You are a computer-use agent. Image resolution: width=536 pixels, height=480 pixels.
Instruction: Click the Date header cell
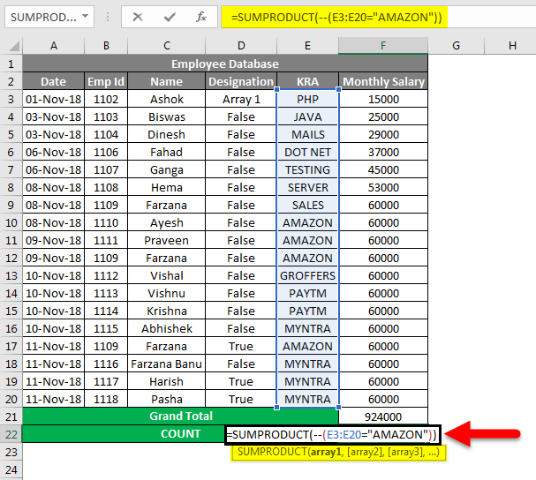pyautogui.click(x=53, y=82)
